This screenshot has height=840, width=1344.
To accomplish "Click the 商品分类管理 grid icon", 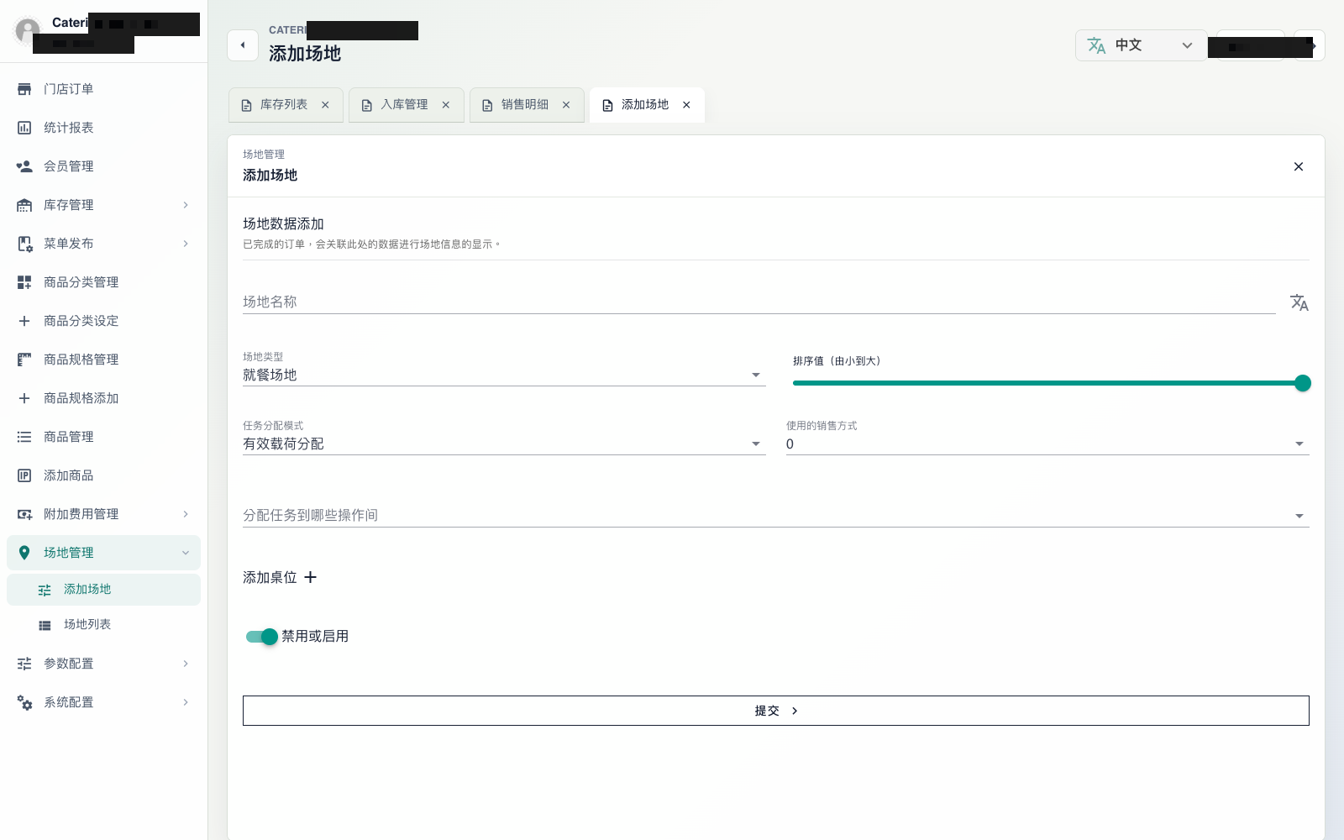I will point(24,282).
